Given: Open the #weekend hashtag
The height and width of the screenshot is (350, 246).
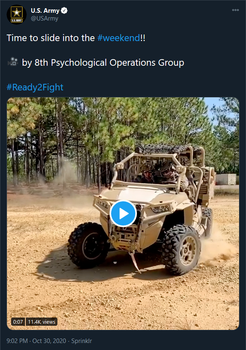Looking at the screenshot, I should pyautogui.click(x=118, y=38).
